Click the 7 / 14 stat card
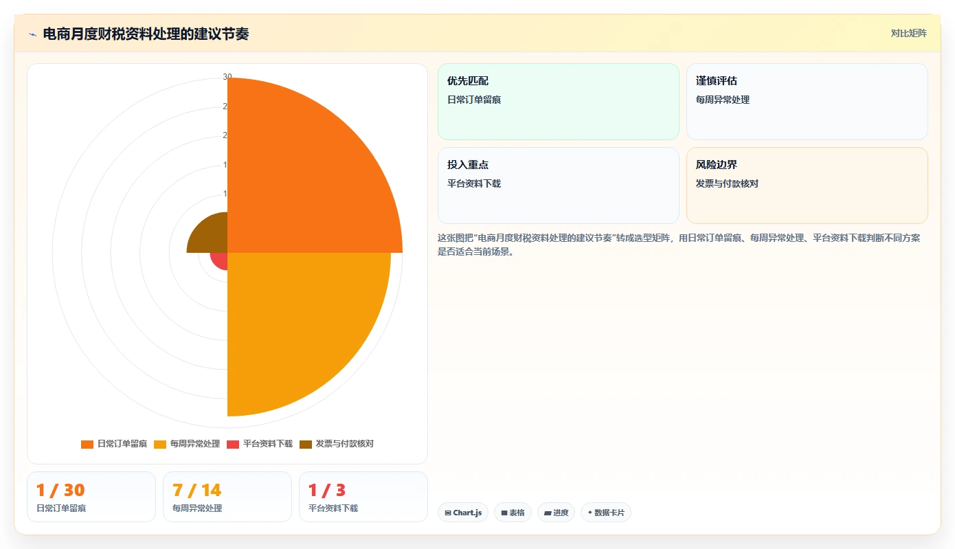The image size is (955, 549). (x=227, y=497)
